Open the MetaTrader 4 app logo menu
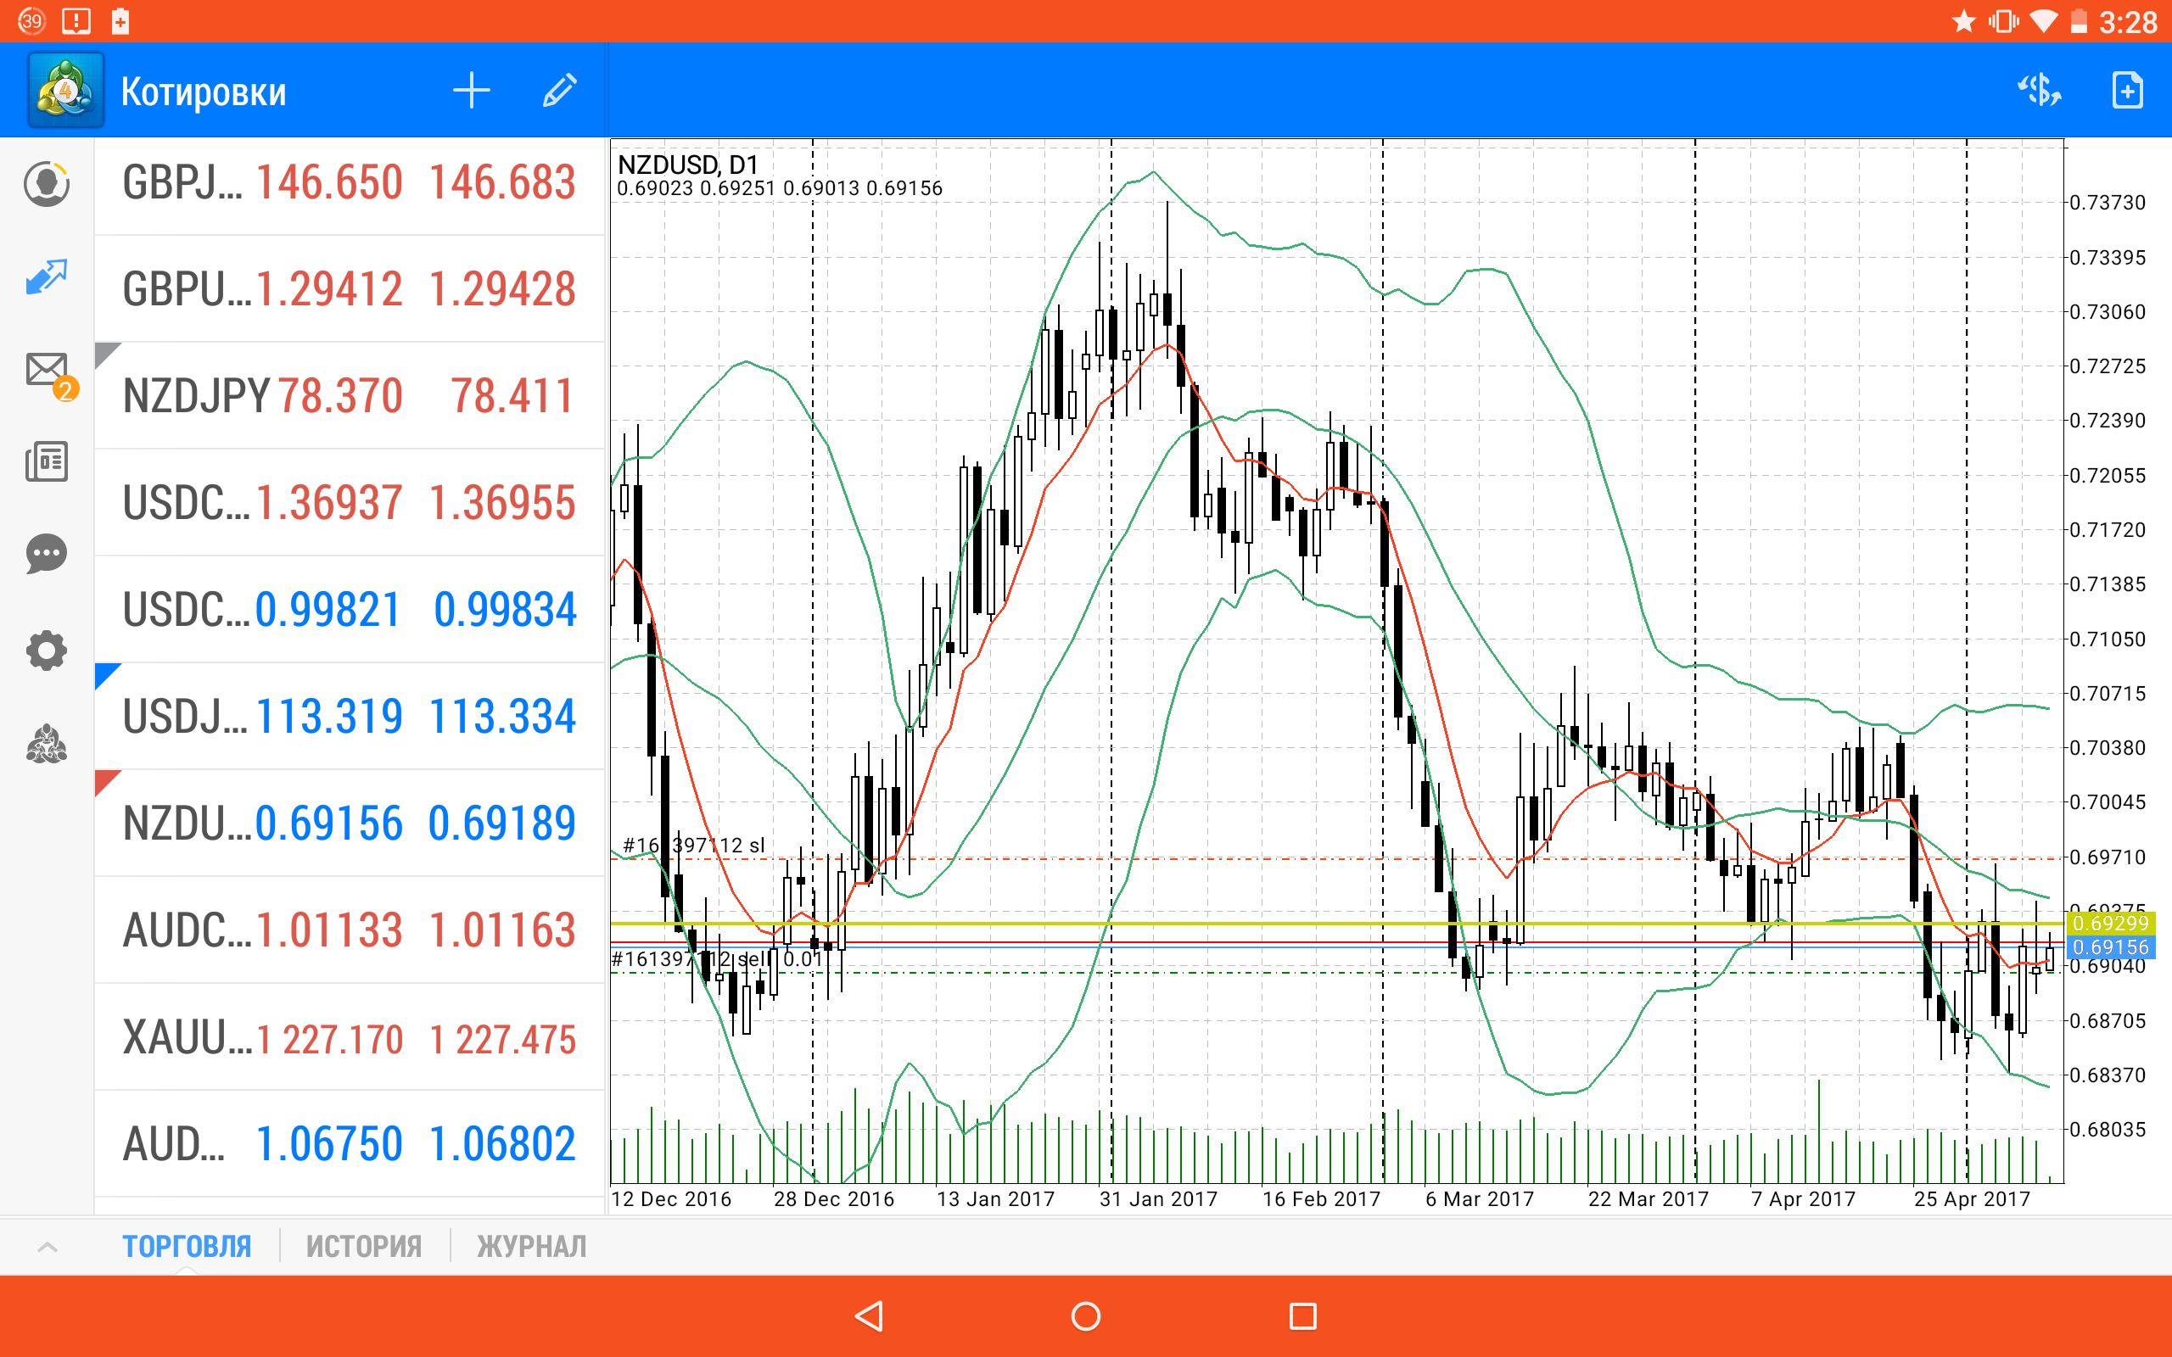Viewport: 2172px width, 1357px height. pyautogui.click(x=65, y=90)
